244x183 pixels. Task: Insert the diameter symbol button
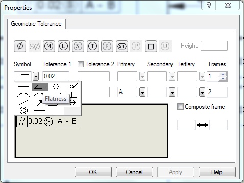(20, 46)
